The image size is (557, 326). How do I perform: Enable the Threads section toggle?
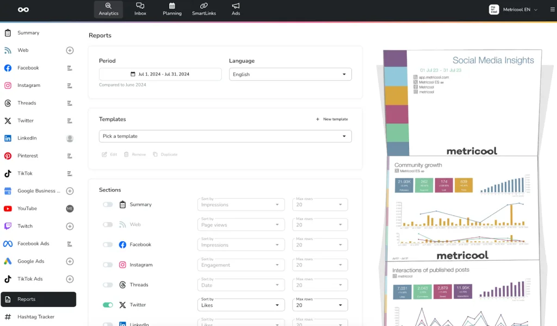108,285
